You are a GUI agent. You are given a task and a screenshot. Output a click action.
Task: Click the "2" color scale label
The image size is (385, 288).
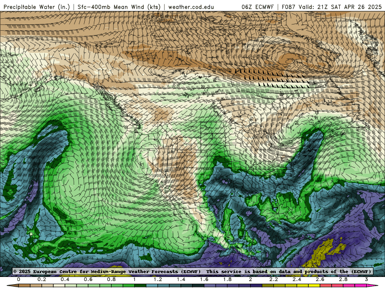tap(250, 279)
